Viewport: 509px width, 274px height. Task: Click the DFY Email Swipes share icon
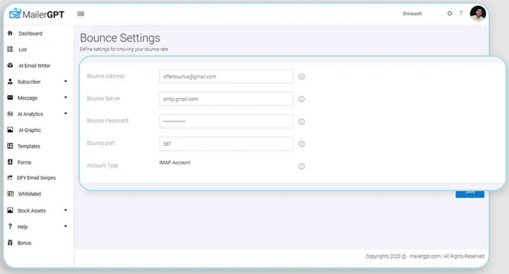(10, 177)
